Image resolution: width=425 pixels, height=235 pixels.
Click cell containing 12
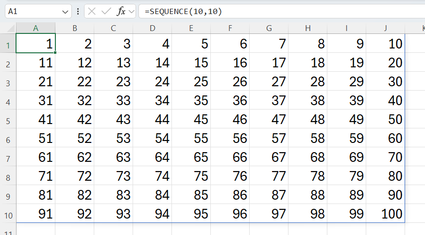coord(75,62)
